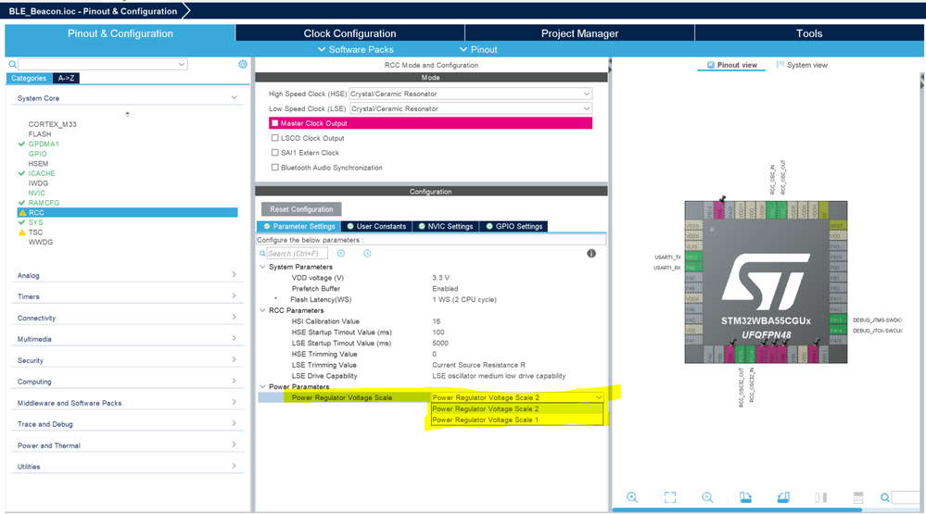926x514 pixels.
Task: Check SAI1 Extern Clock option
Action: 274,152
